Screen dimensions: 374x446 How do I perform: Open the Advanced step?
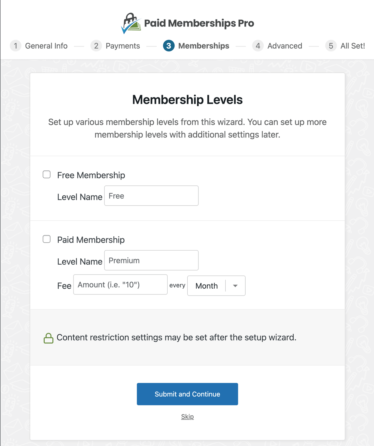coord(285,46)
